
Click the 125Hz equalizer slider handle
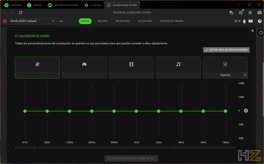(x=69, y=111)
